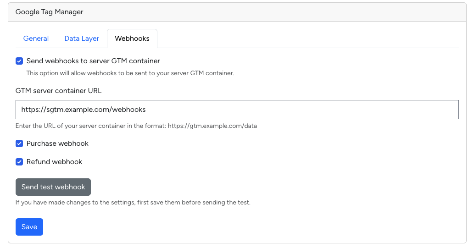The height and width of the screenshot is (248, 474).
Task: Click the Send webhooks to server label text
Action: (x=93, y=61)
